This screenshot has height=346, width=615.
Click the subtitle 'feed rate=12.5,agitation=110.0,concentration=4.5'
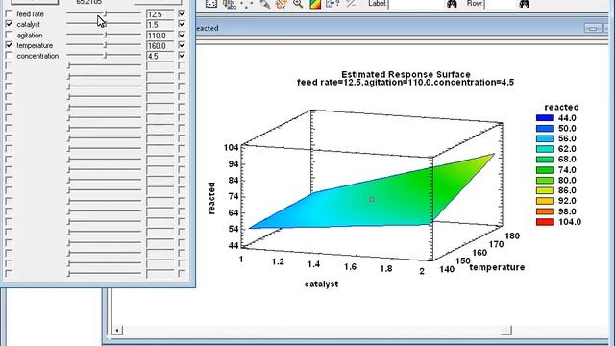(406, 83)
